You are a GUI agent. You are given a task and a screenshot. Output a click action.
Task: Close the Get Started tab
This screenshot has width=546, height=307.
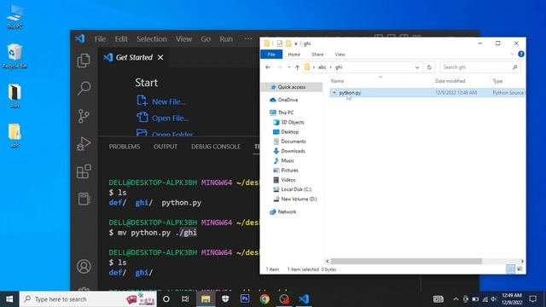click(x=160, y=57)
